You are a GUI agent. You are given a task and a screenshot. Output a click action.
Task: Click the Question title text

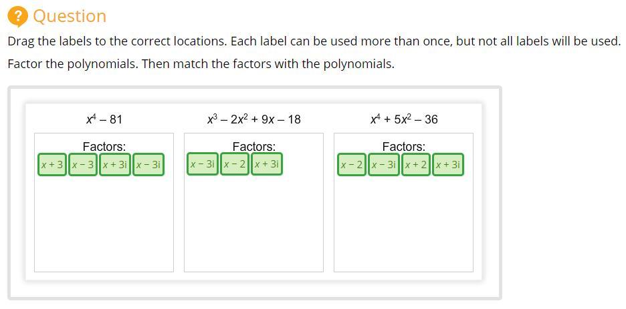70,15
